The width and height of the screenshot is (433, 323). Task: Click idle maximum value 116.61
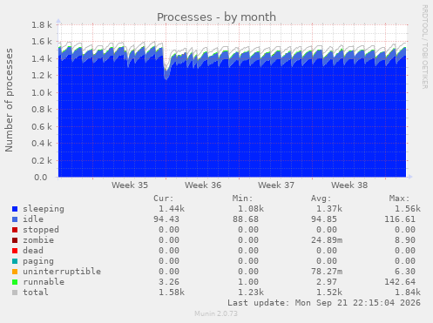tap(400, 219)
